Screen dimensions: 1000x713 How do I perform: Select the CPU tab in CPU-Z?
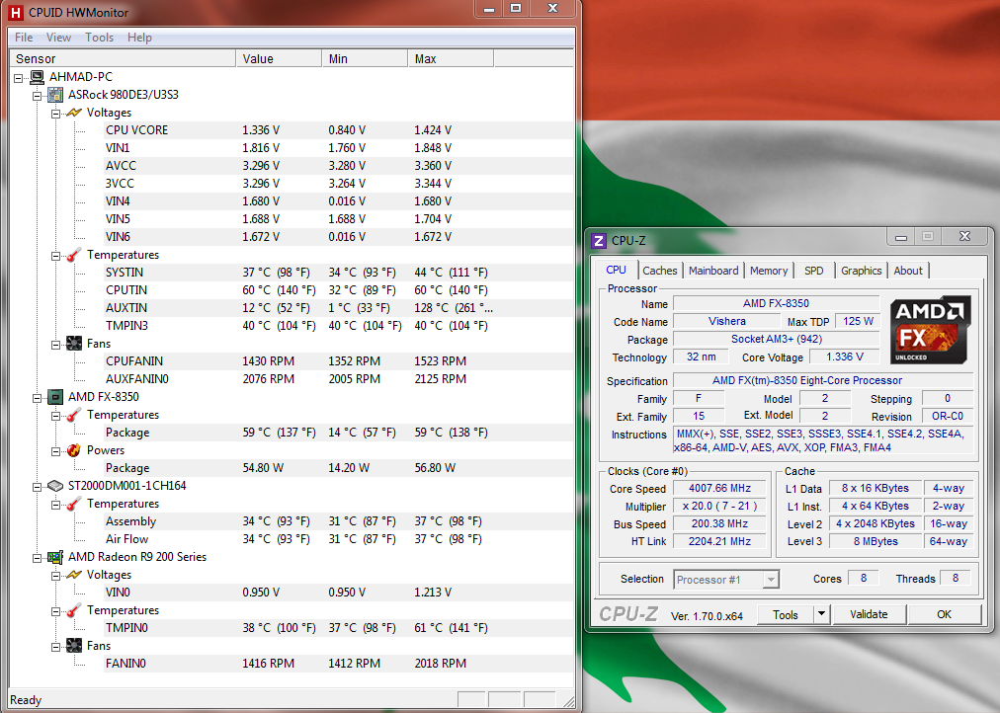(x=616, y=270)
